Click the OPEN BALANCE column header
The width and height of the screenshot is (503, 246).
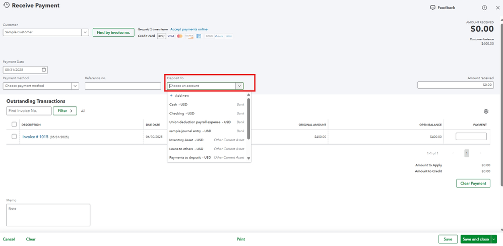coord(430,125)
